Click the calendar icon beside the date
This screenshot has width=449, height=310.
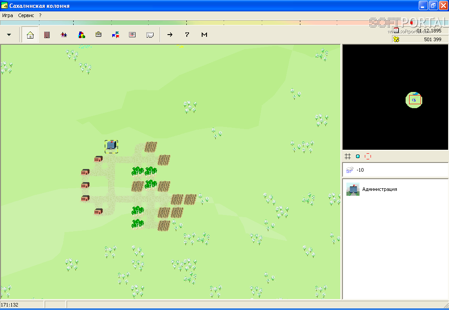point(396,30)
